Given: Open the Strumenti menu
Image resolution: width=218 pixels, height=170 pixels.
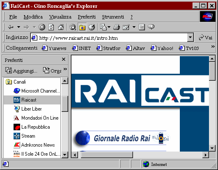Looking at the screenshot, I should (x=113, y=17).
